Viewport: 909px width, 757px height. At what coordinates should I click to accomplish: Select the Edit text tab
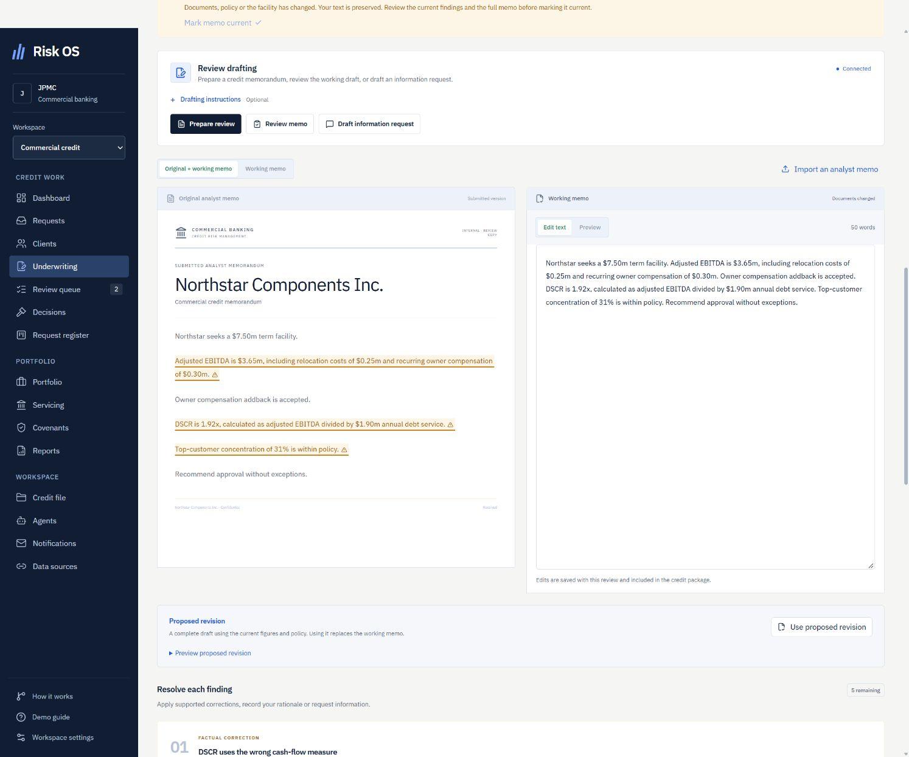pos(554,228)
